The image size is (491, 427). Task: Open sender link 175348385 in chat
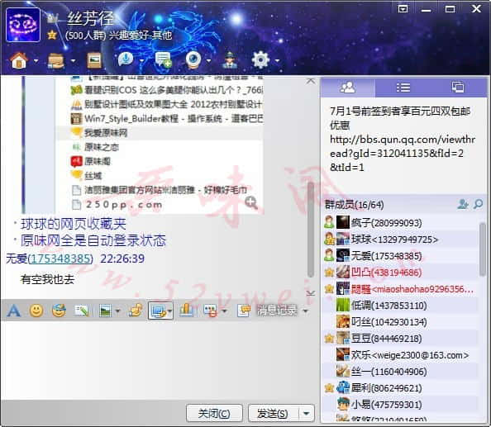point(60,259)
